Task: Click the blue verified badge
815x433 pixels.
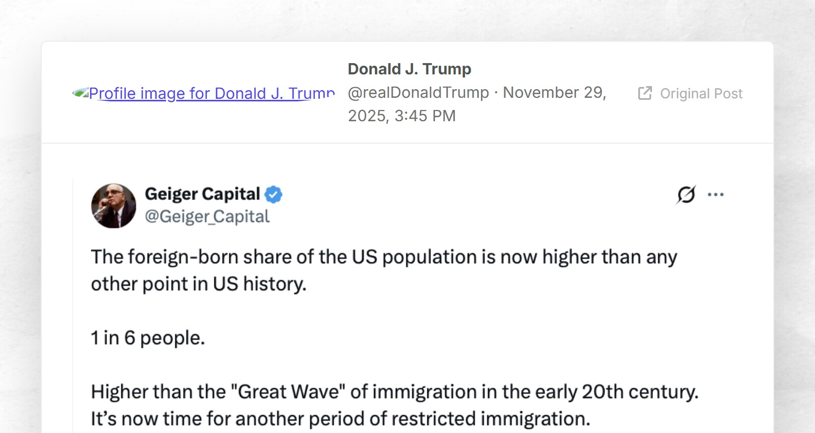Action: click(274, 194)
